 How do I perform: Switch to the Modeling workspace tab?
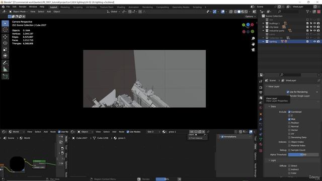click(x=65, y=7)
